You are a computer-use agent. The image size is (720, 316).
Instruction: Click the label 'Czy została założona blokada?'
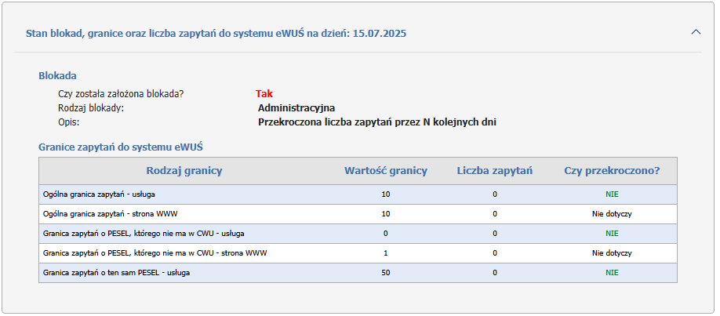click(121, 94)
